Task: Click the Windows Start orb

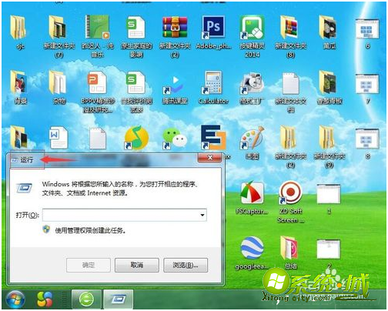Action: [x=16, y=299]
